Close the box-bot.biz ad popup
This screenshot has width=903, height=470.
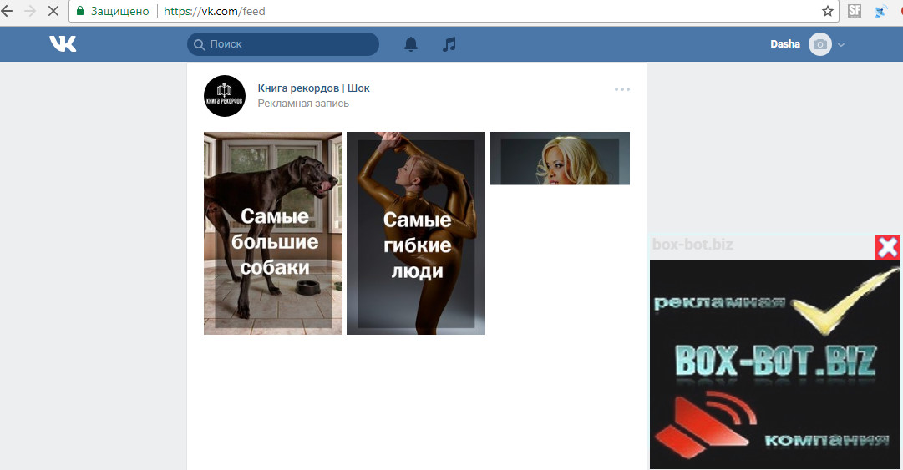click(887, 247)
